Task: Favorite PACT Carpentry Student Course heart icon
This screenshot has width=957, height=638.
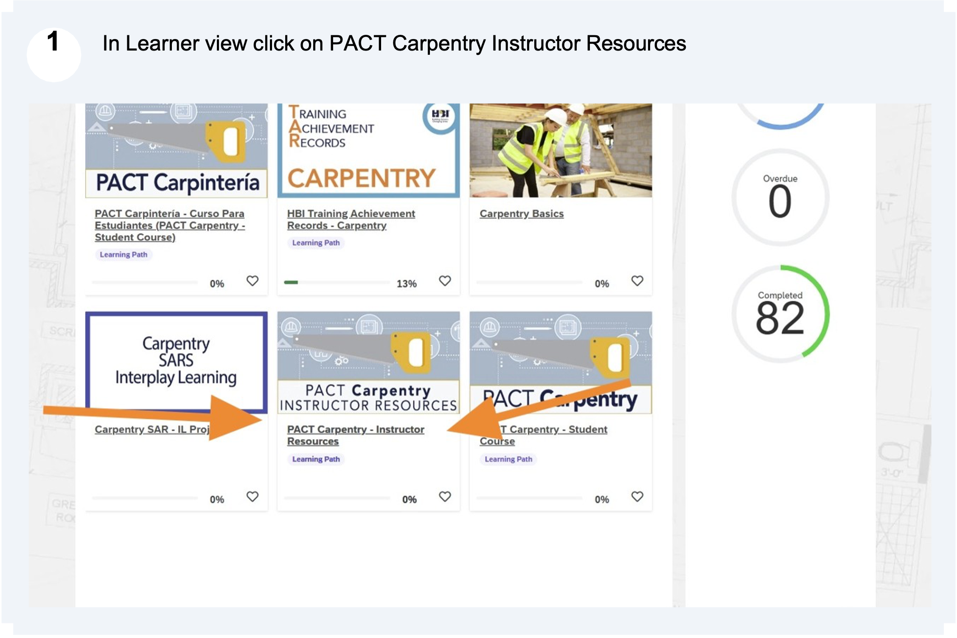Action: point(637,496)
